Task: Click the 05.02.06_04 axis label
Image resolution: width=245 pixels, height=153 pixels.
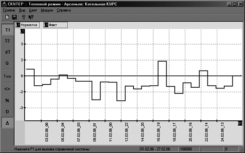Action: pos(62,132)
